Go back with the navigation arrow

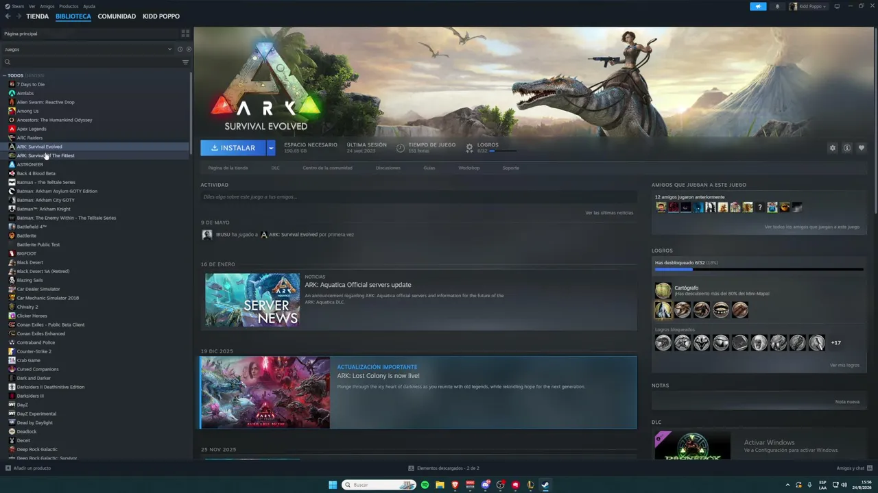pos(8,16)
